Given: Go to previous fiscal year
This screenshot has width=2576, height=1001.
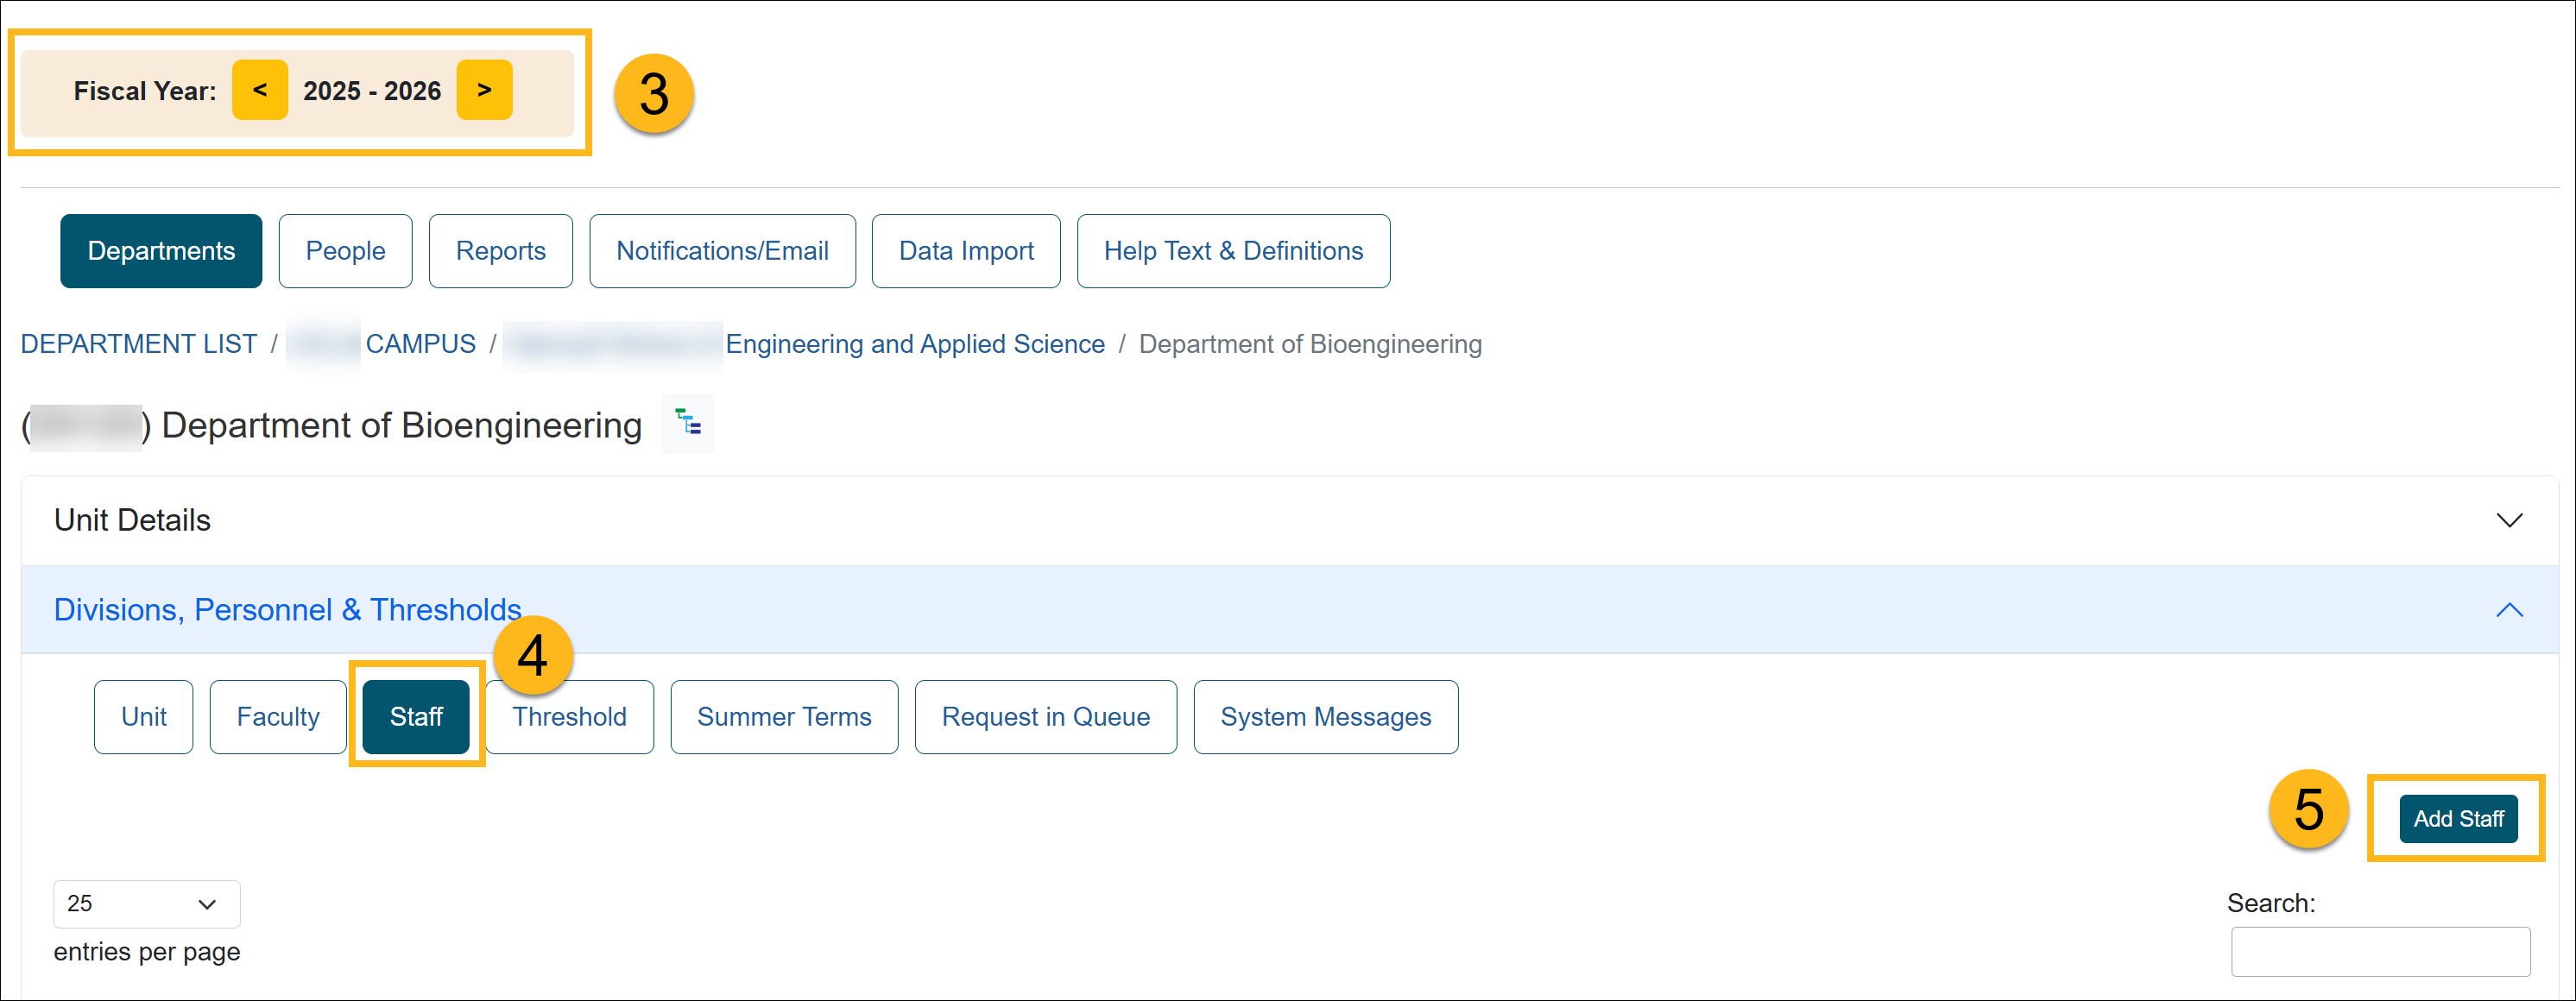Looking at the screenshot, I should pyautogui.click(x=260, y=90).
